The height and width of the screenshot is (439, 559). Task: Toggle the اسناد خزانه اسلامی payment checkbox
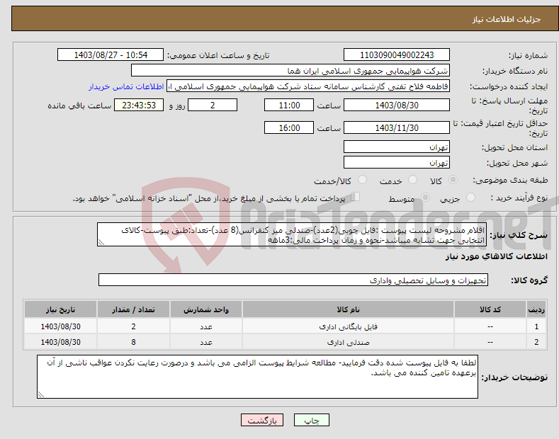pos(355,197)
